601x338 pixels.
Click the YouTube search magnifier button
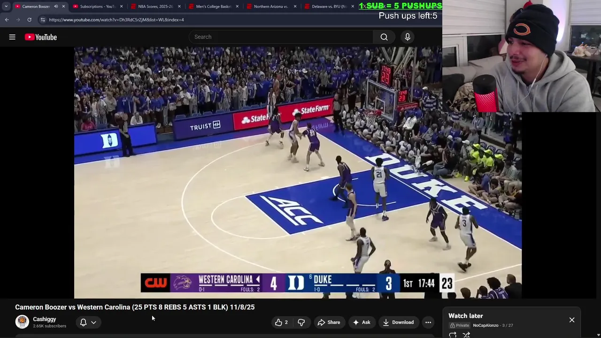coord(384,37)
